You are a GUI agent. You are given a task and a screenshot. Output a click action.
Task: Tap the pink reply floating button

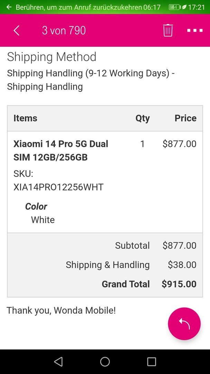pyautogui.click(x=184, y=324)
